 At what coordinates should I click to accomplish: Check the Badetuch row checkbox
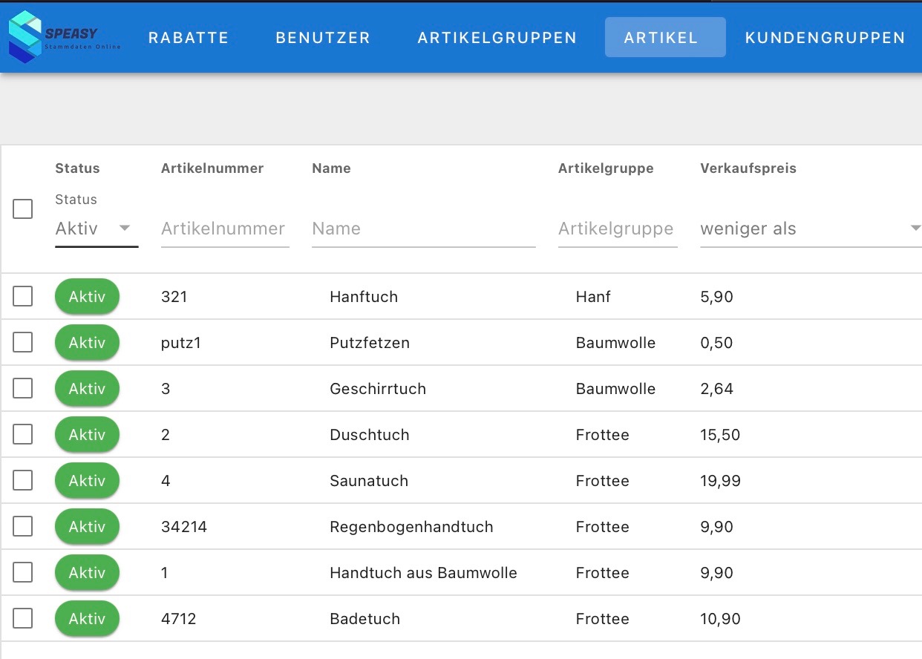[23, 618]
